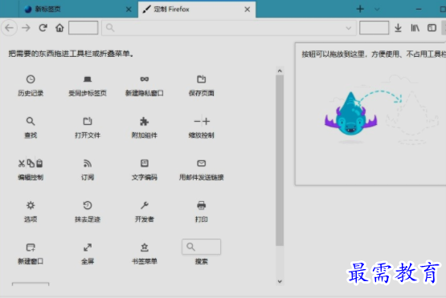Screen dimensions: 446x298
Task: Click the URL address bar
Action: coord(229,28)
